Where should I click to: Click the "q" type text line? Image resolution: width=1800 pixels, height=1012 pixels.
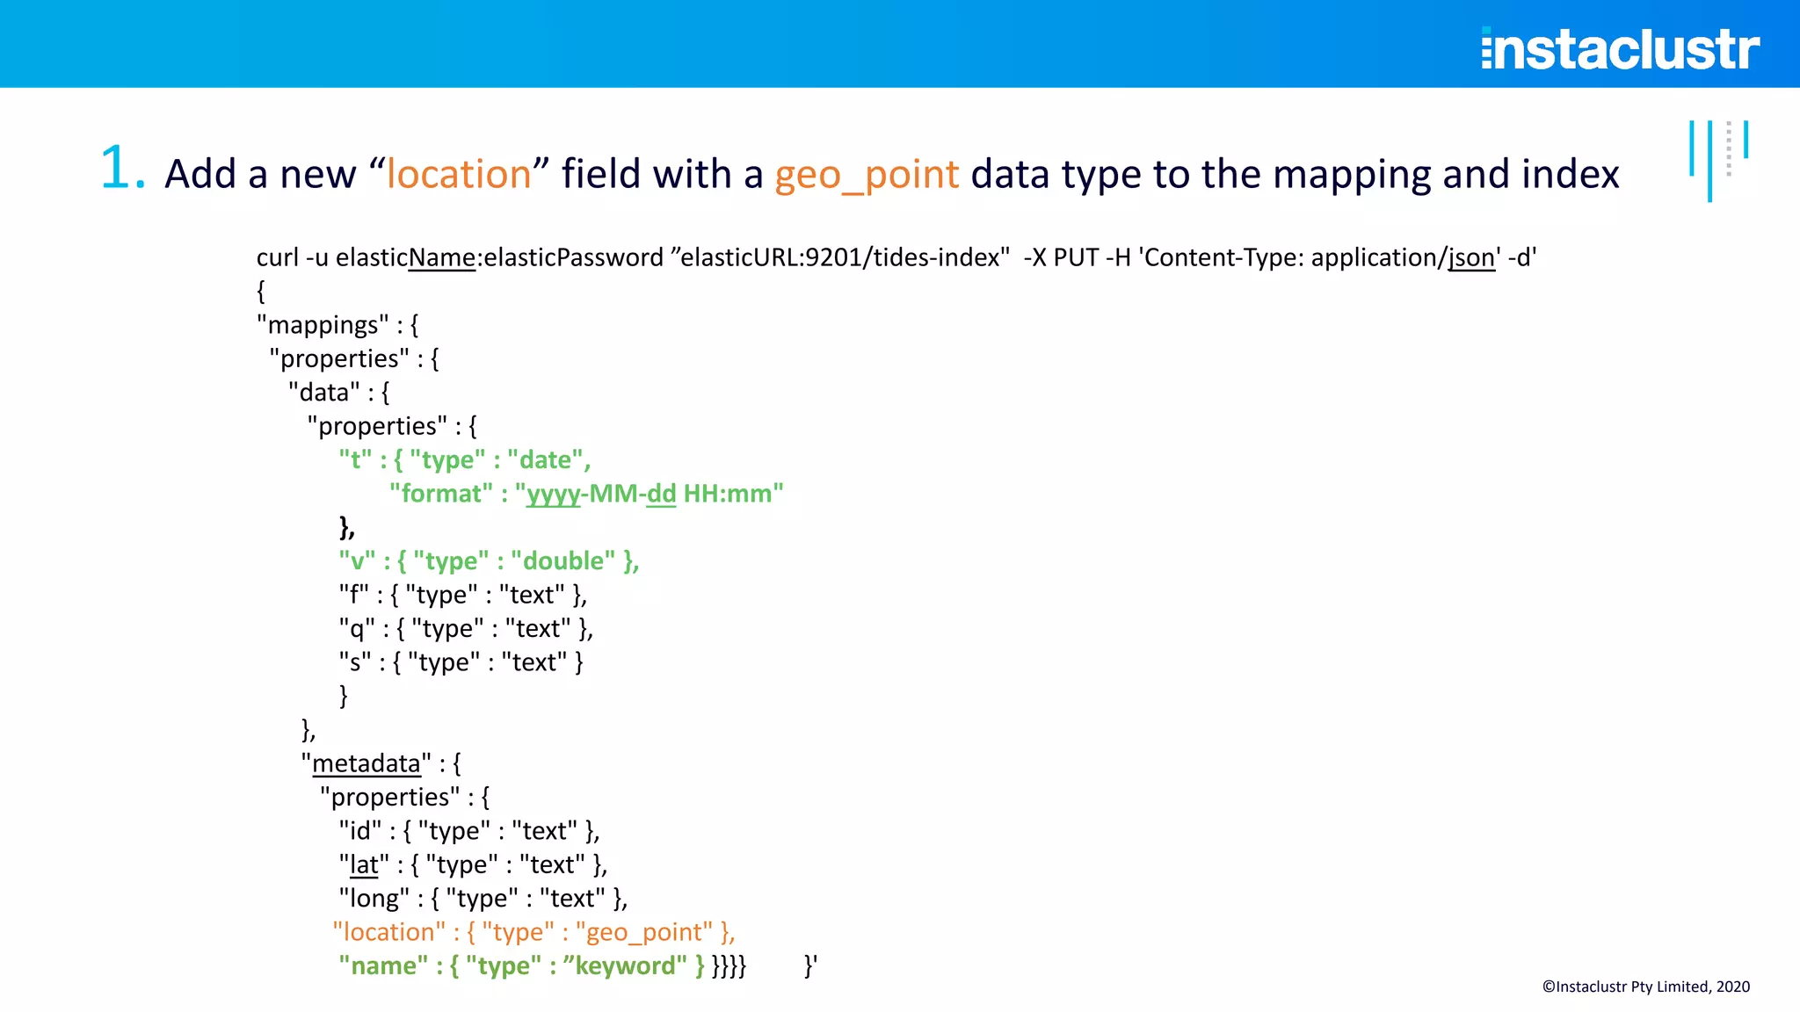466,629
